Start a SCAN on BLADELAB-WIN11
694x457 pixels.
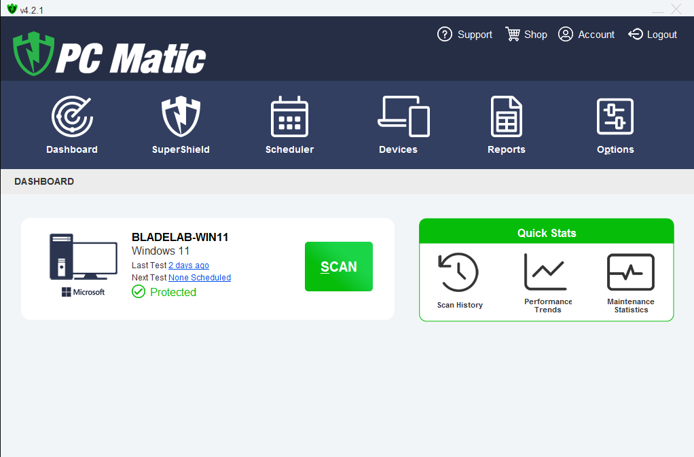tap(338, 266)
